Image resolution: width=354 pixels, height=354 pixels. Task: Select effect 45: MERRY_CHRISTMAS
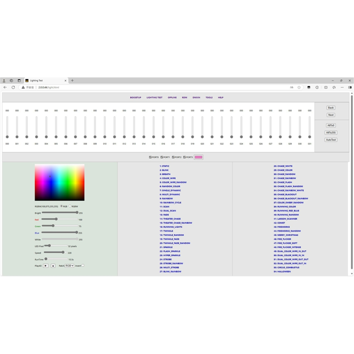click(286, 235)
